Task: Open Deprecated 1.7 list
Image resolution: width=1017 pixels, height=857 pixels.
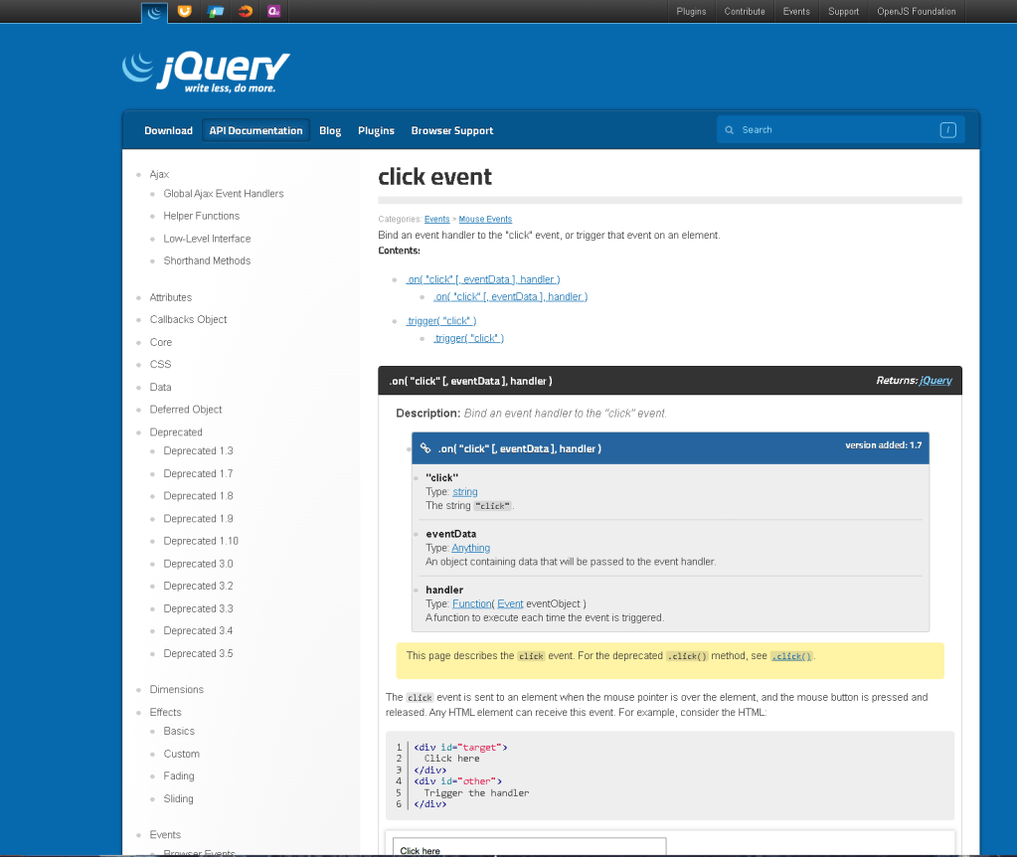Action: click(x=198, y=473)
